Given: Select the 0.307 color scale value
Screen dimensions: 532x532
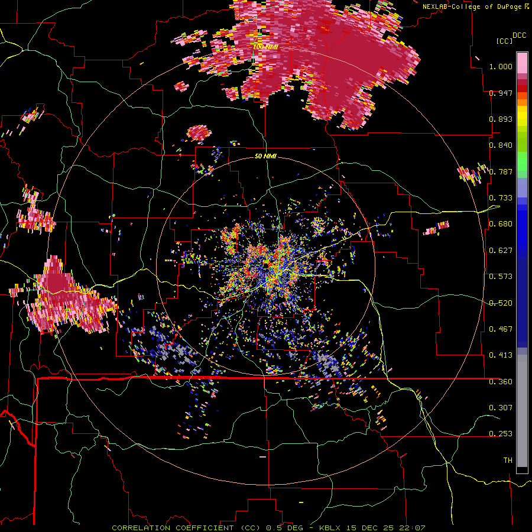Looking at the screenshot, I should [501, 407].
